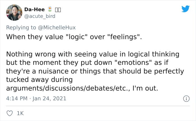
Task: Click the "arguments/discussions/debates/etc." text
Action: pos(66,89)
